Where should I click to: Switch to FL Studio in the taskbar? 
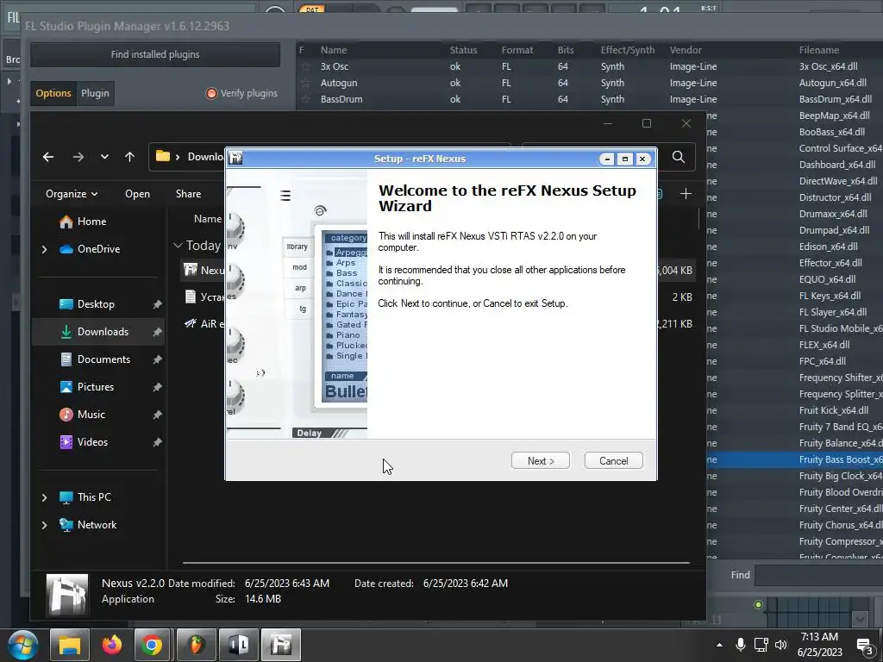pyautogui.click(x=196, y=645)
